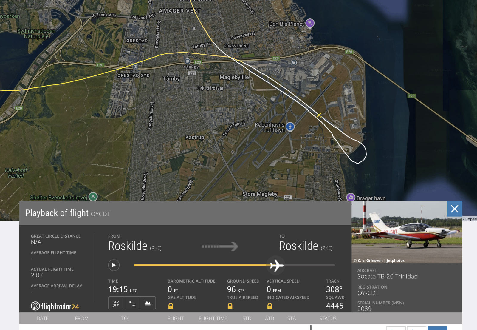Click the center-on-aircraft collapse arrows icon
Viewport: 477px width, 330px height.
pos(116,303)
